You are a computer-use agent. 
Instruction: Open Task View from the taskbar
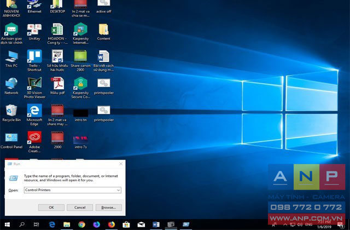coord(36,225)
